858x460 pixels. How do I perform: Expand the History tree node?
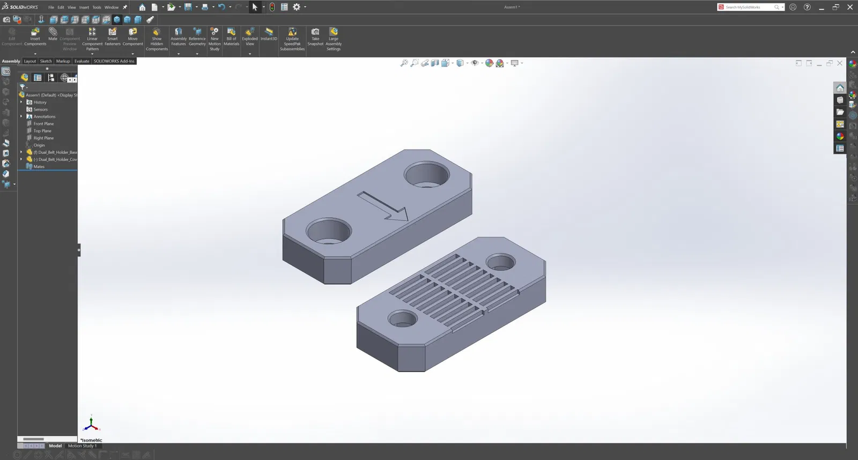point(21,102)
